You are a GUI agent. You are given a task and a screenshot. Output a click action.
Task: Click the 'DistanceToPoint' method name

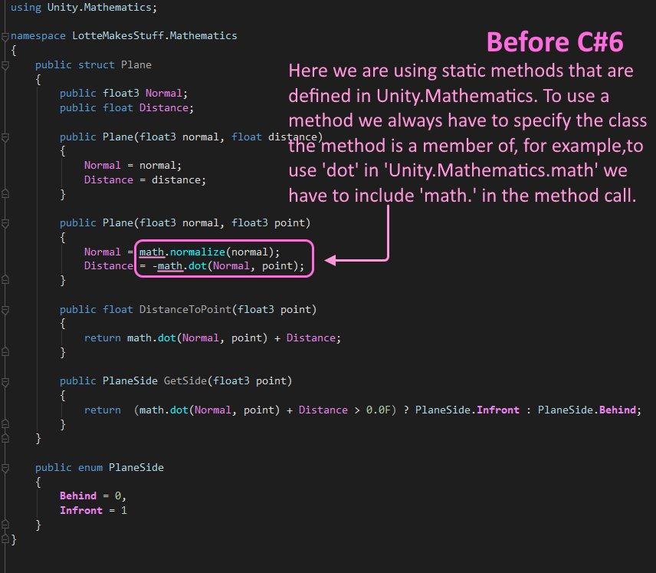click(x=185, y=310)
